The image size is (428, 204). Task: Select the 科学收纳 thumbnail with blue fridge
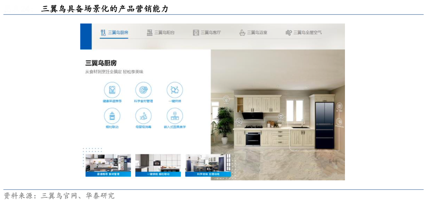tap(208, 165)
